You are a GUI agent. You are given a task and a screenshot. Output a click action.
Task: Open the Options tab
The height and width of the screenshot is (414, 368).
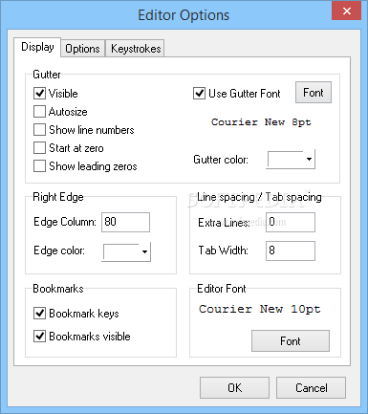coord(82,49)
